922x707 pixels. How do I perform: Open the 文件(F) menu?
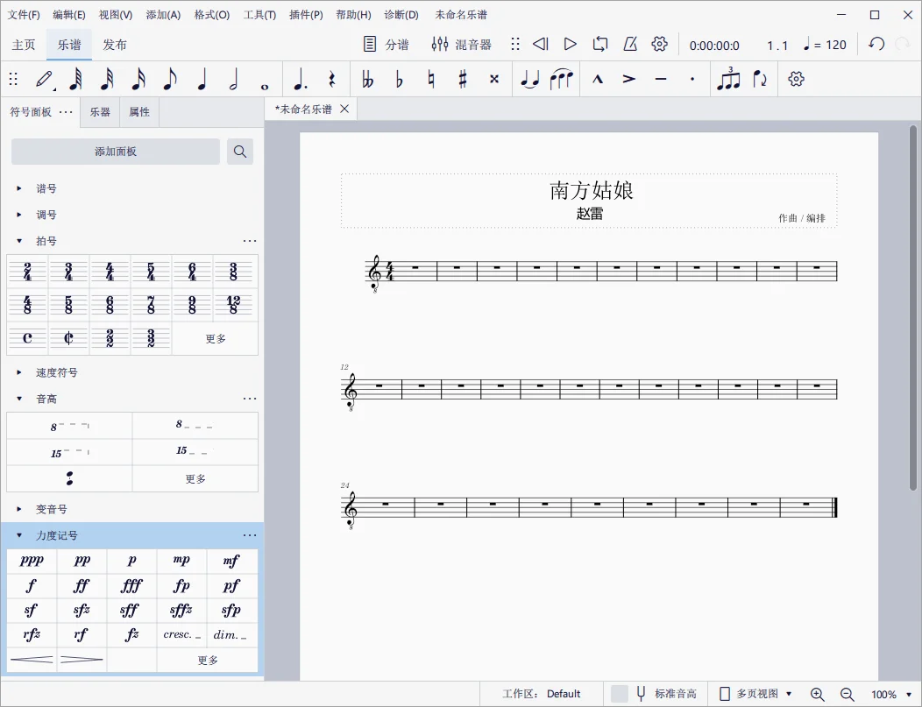25,15
